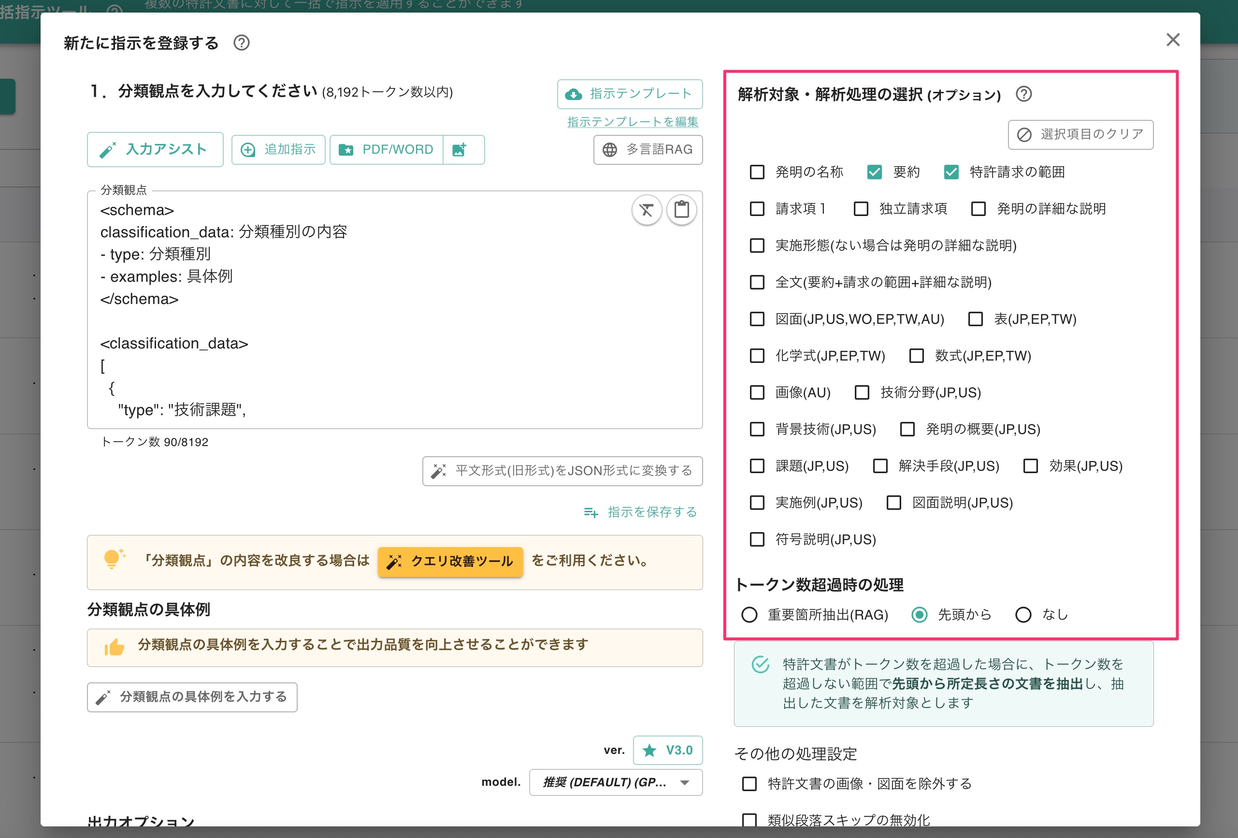Check the 発明の概要(JP,US) checkbox

coord(907,429)
